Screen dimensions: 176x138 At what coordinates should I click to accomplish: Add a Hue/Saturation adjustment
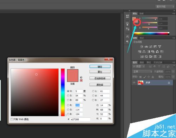tap(140, 52)
